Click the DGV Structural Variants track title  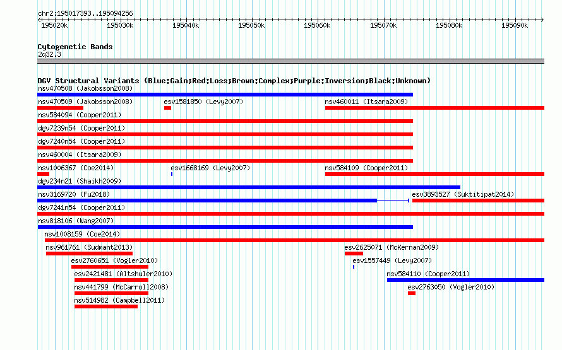click(x=234, y=81)
